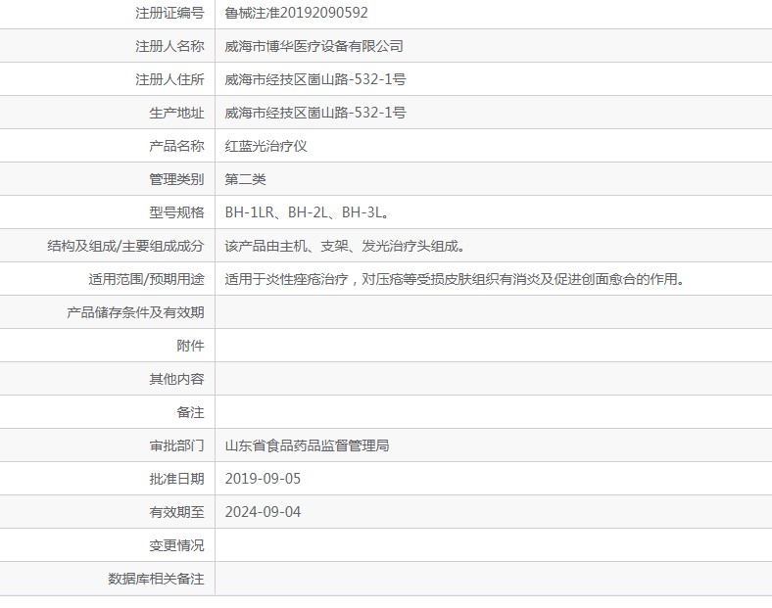Select category value 第二类
This screenshot has width=772, height=608.
tap(245, 179)
